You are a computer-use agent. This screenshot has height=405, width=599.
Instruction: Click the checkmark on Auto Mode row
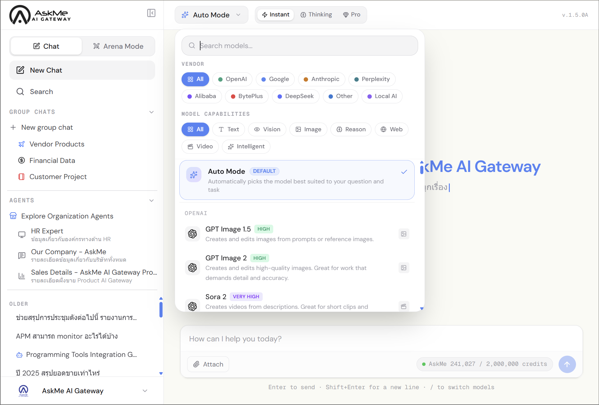pos(404,172)
